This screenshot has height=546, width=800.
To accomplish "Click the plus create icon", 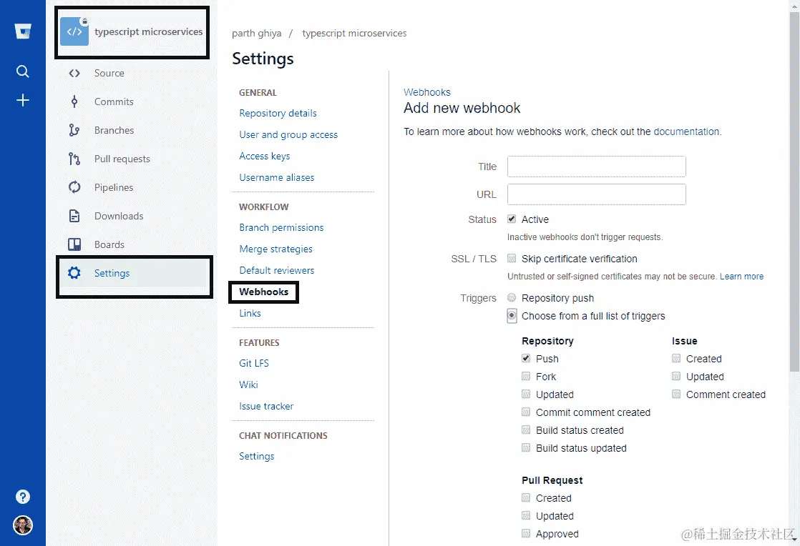I will tap(22, 100).
